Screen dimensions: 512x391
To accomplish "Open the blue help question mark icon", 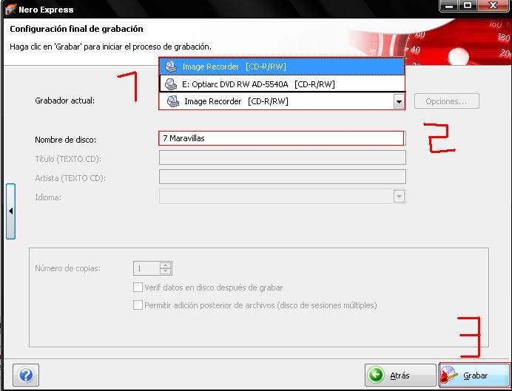I will click(26, 375).
